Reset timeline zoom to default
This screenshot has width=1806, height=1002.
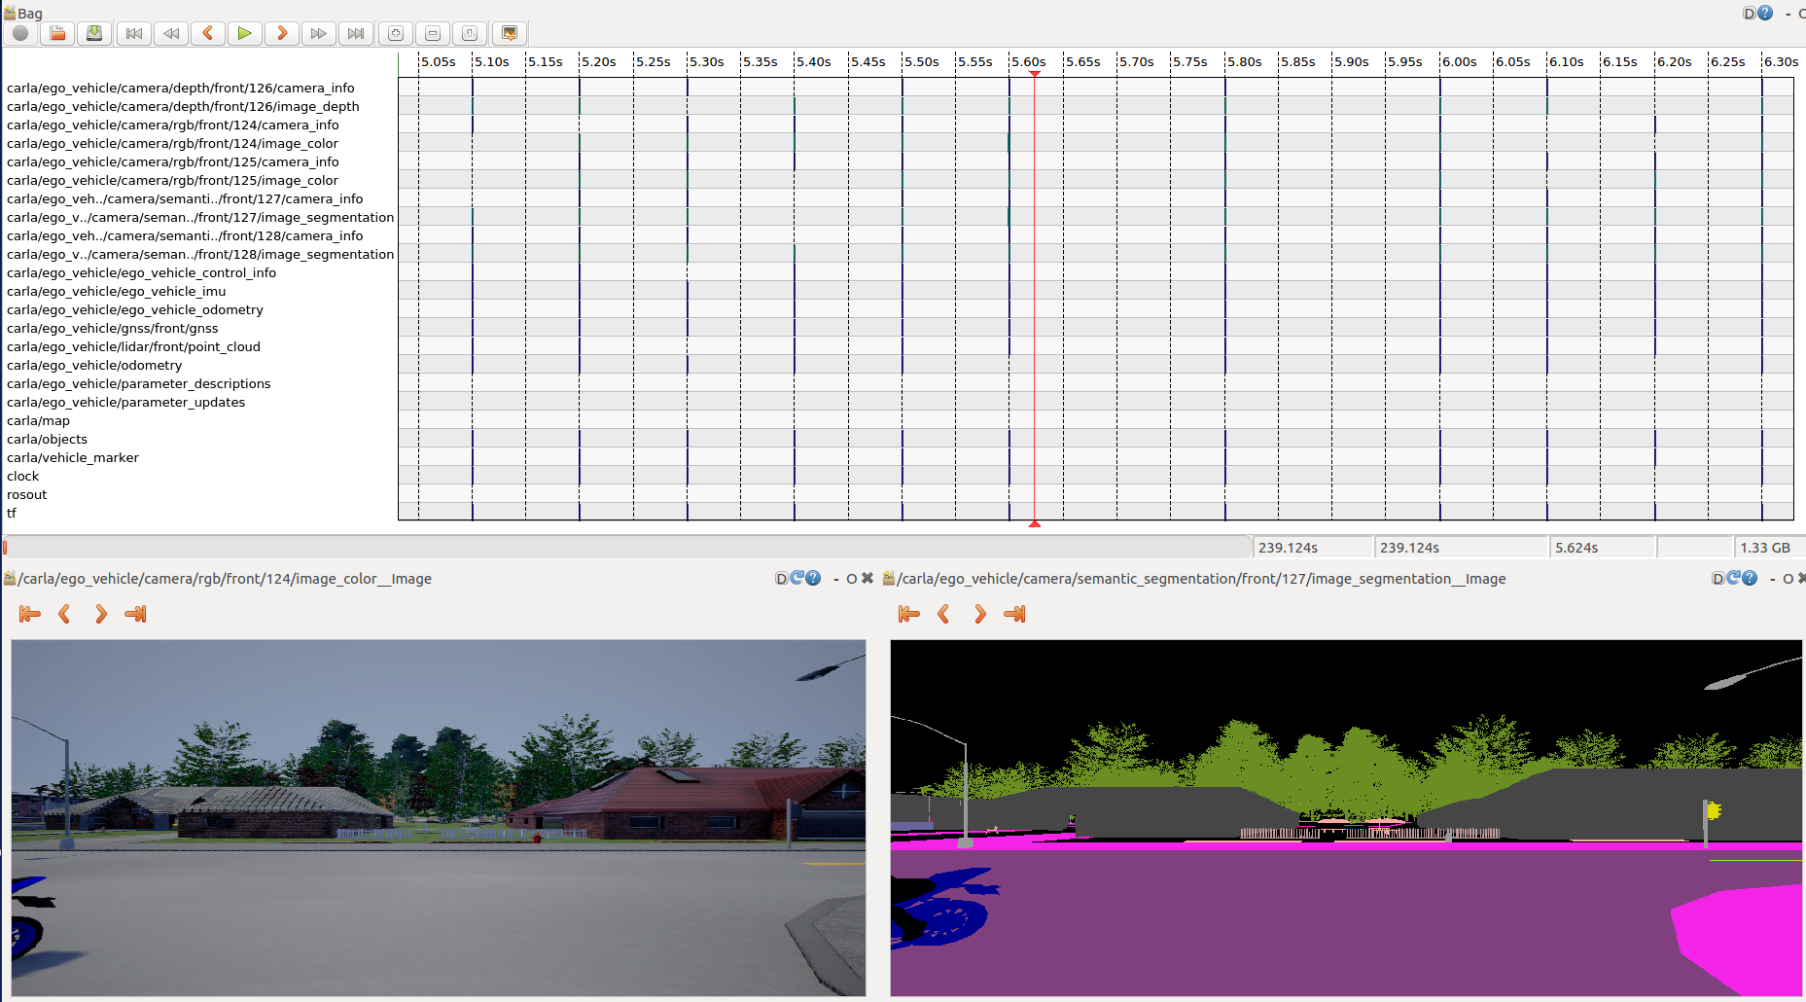pyautogui.click(x=470, y=33)
